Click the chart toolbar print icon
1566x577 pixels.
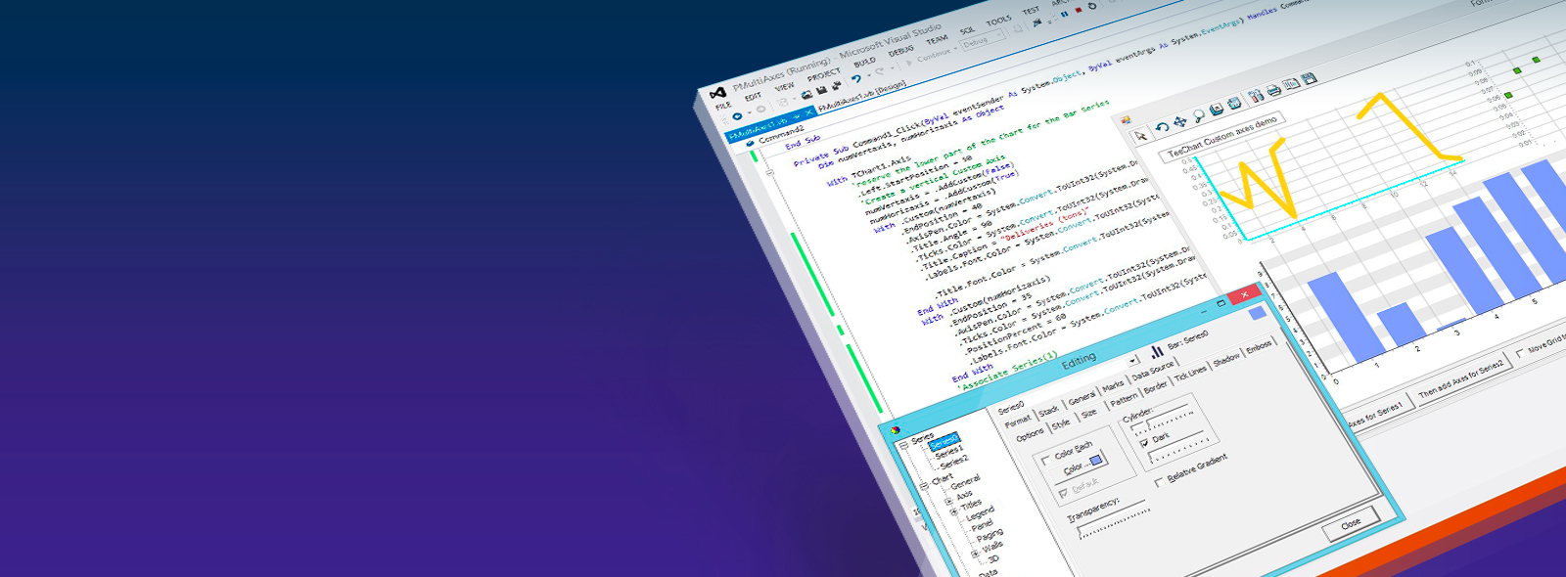(x=1273, y=90)
